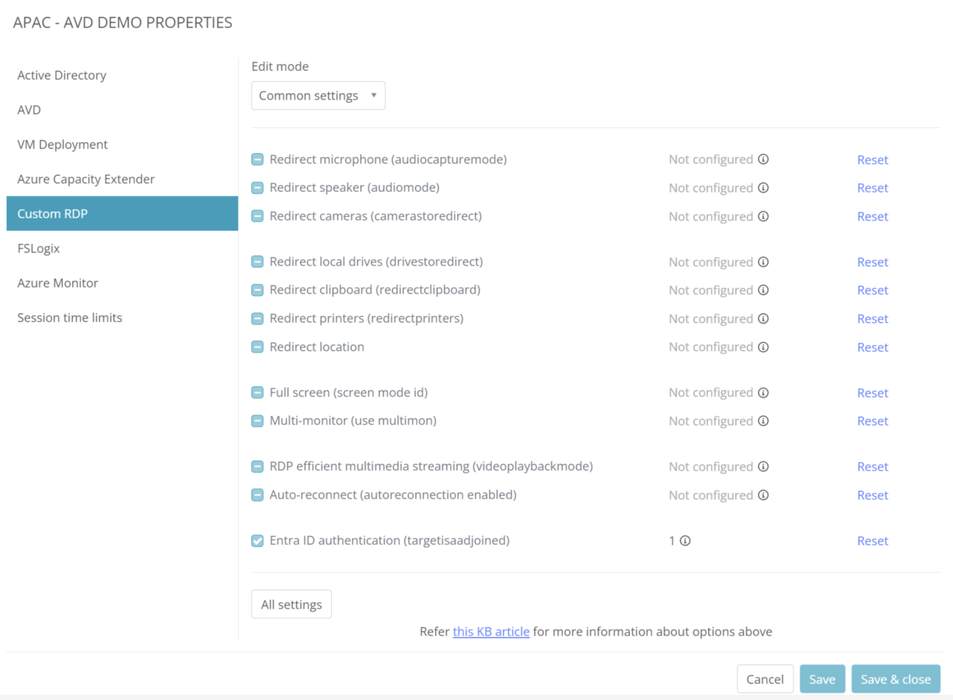Show info for Redirect clipboard setting
This screenshot has width=953, height=700.
[x=763, y=290]
